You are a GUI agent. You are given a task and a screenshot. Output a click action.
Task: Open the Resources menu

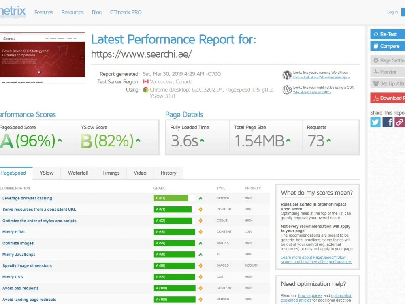72,12
